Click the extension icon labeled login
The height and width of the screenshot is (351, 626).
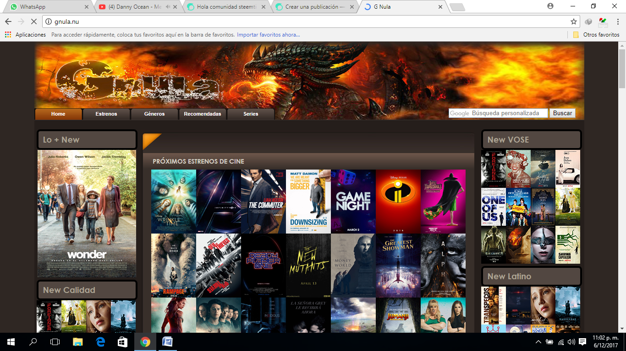(x=603, y=21)
